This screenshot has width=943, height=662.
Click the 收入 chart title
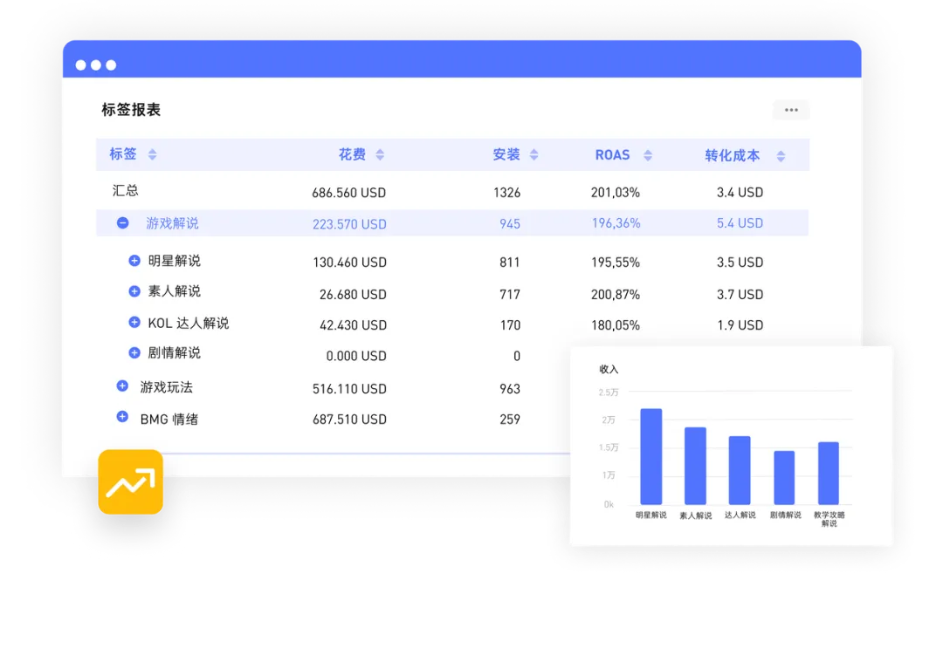point(609,369)
